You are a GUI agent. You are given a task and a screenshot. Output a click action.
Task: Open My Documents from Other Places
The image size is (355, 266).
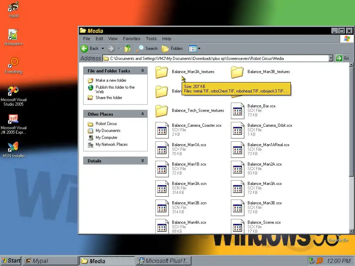(x=108, y=131)
